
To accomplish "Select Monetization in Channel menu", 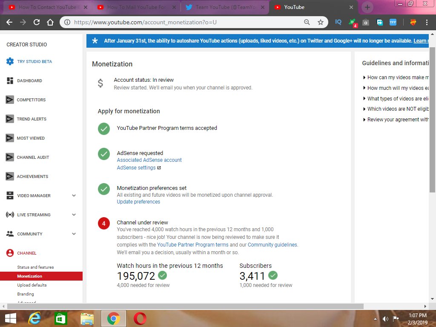I will (x=41, y=276).
